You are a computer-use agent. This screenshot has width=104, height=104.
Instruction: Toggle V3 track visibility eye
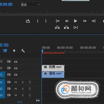click(x=16, y=62)
